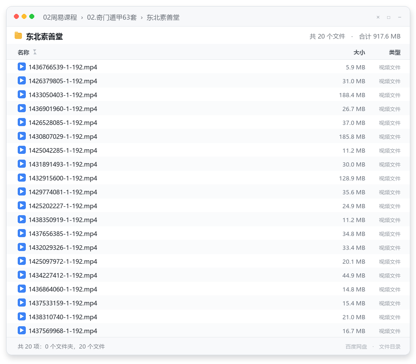The width and height of the screenshot is (416, 364).
Task: Click video icon of 1430807029-1-192.mp4
Action: [x=22, y=136]
